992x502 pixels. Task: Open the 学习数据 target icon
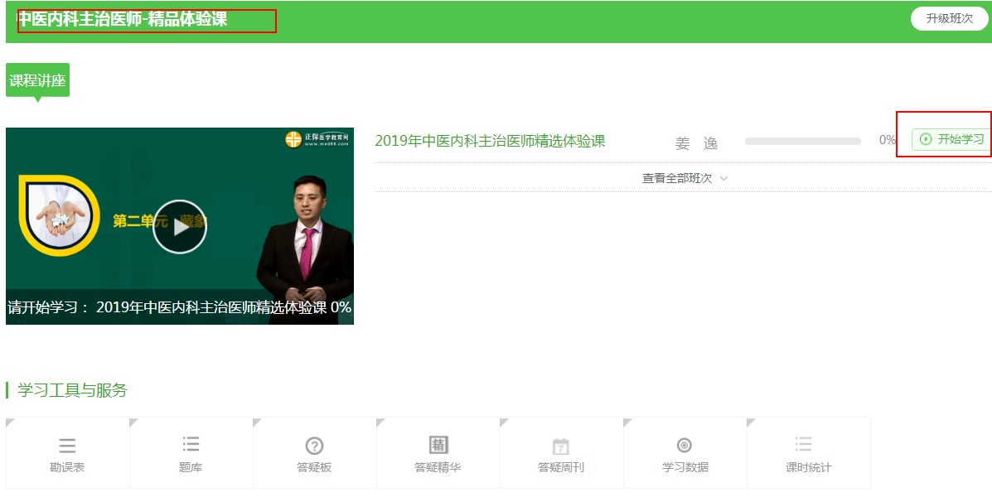[x=685, y=445]
